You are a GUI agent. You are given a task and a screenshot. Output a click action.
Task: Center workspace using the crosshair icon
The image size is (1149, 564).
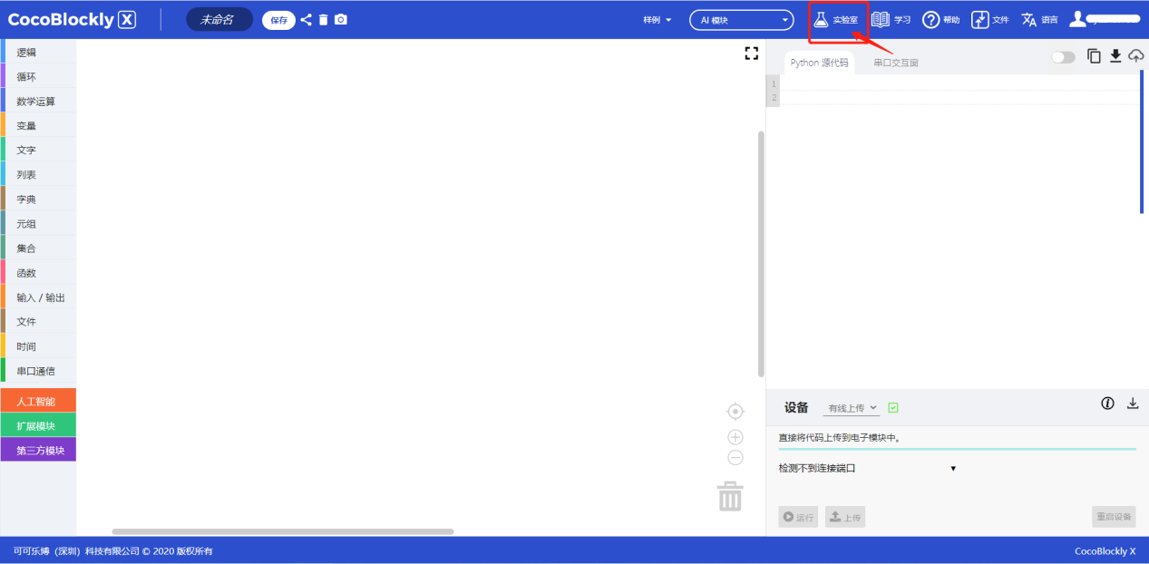point(735,412)
